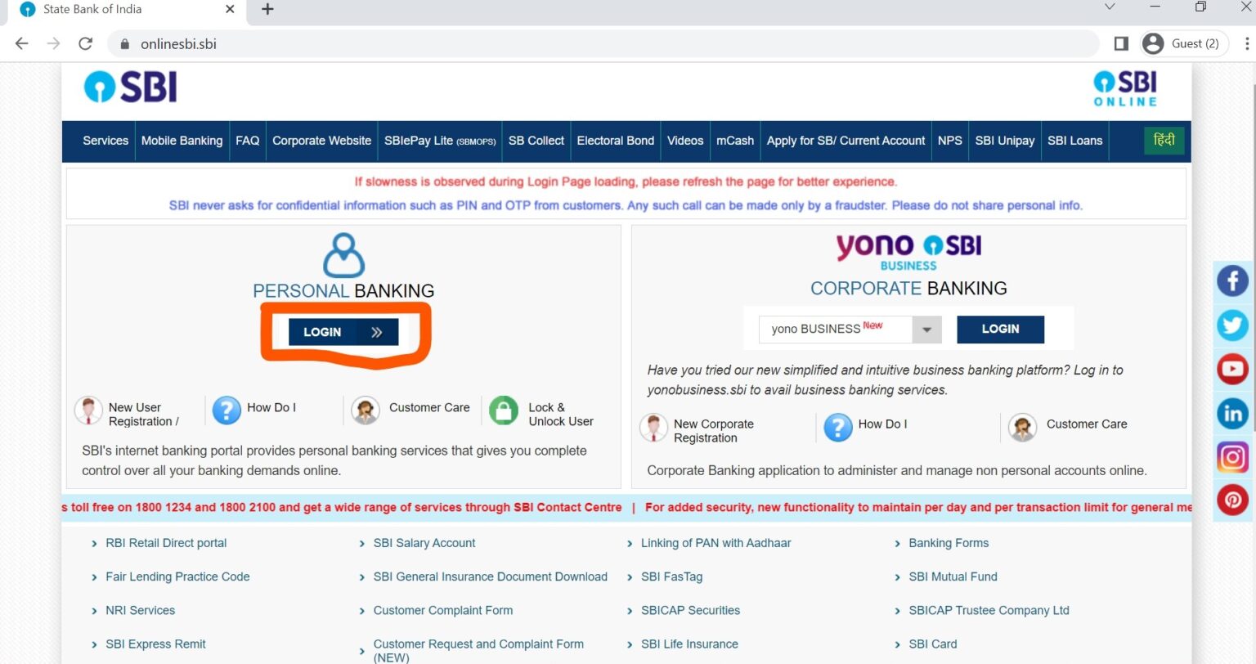The width and height of the screenshot is (1256, 664).
Task: Open the Pinterest social icon
Action: click(1232, 500)
